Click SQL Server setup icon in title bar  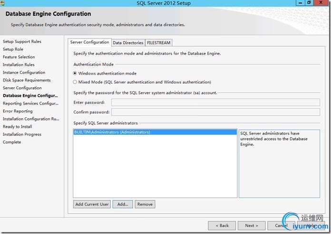[x=2, y=3]
